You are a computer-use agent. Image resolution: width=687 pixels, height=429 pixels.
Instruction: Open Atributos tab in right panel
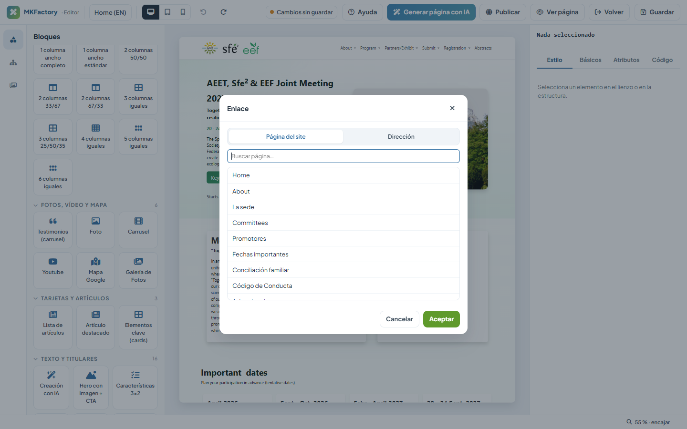pyautogui.click(x=626, y=60)
